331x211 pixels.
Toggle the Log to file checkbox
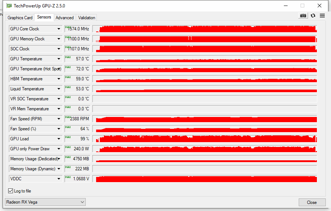pos(10,191)
